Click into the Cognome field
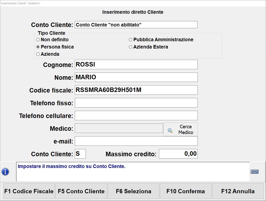This screenshot has height=201, width=266. (x=136, y=64)
